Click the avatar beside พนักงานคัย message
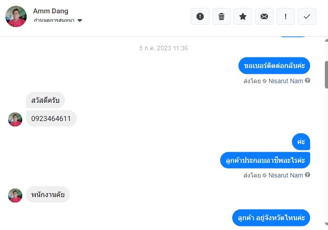The width and height of the screenshot is (328, 230). click(15, 196)
